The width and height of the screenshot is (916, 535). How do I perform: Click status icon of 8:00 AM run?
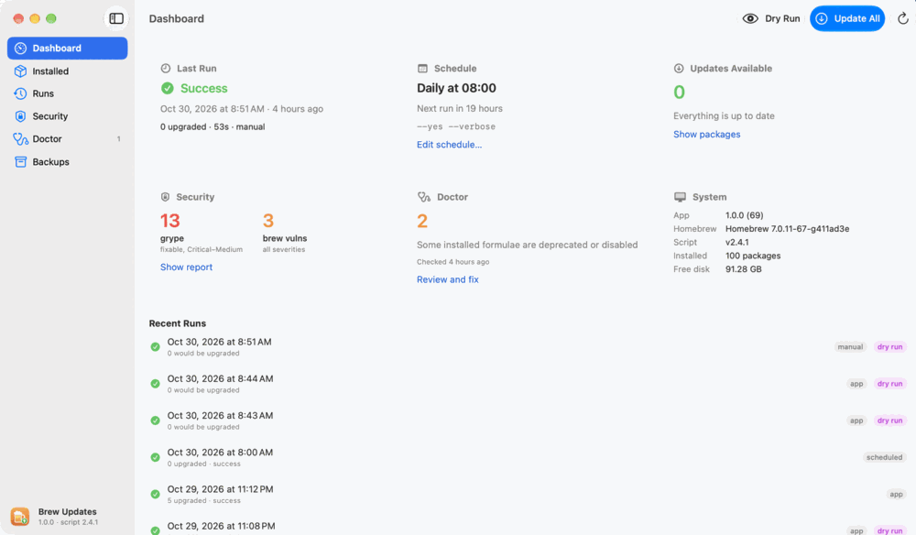[156, 457]
